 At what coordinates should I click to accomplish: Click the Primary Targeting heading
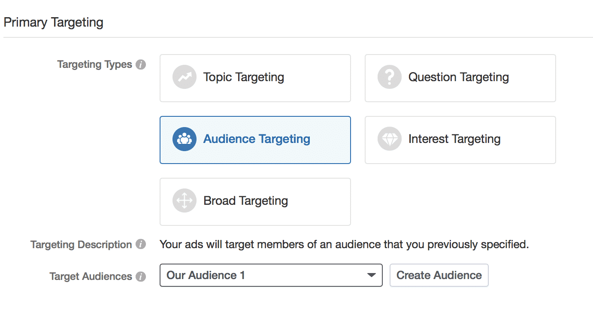54,22
